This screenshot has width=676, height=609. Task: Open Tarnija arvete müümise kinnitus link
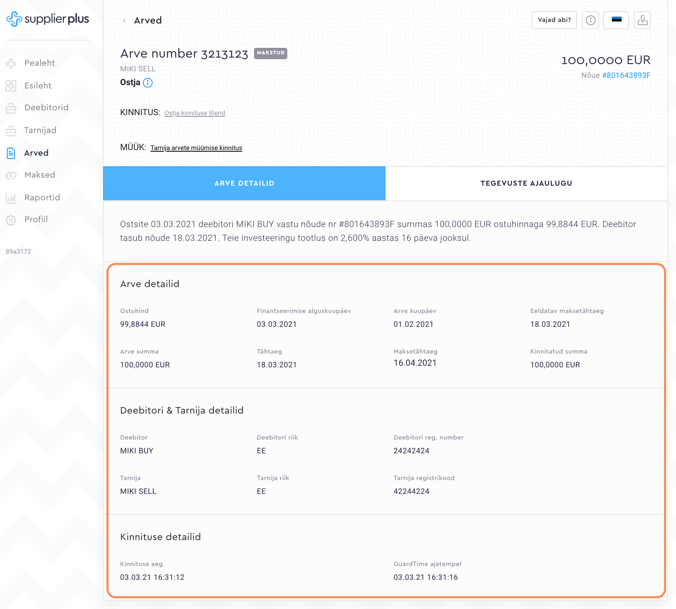[x=196, y=148]
